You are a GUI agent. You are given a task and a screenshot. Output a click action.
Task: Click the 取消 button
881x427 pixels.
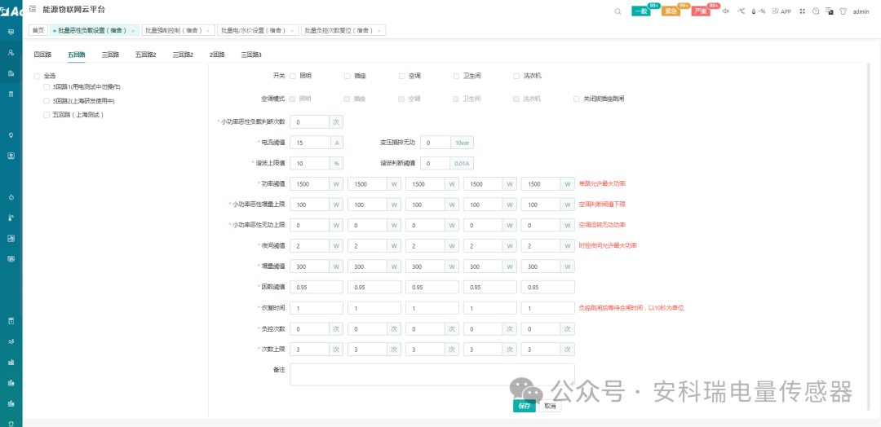point(550,407)
